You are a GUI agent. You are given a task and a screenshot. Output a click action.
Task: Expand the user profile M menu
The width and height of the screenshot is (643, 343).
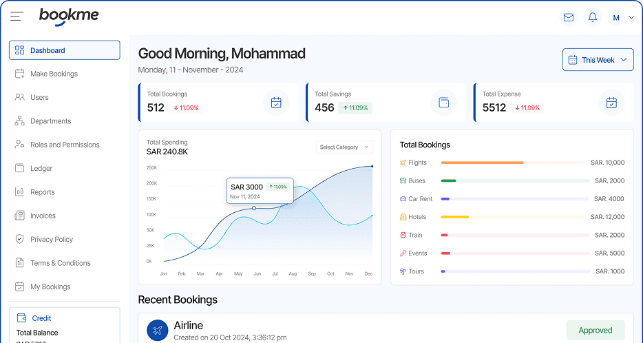pos(623,17)
